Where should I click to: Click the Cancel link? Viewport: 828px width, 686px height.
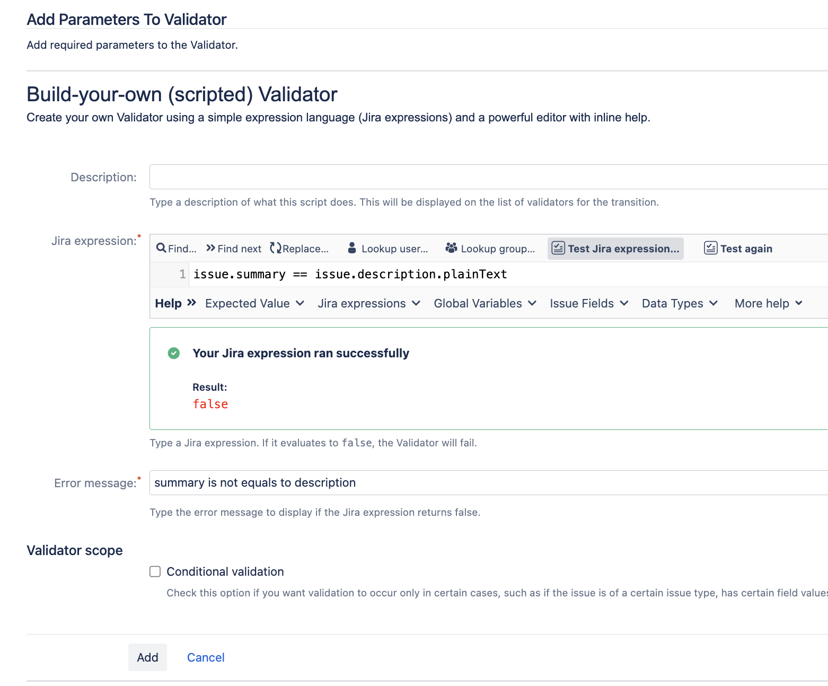pyautogui.click(x=206, y=657)
